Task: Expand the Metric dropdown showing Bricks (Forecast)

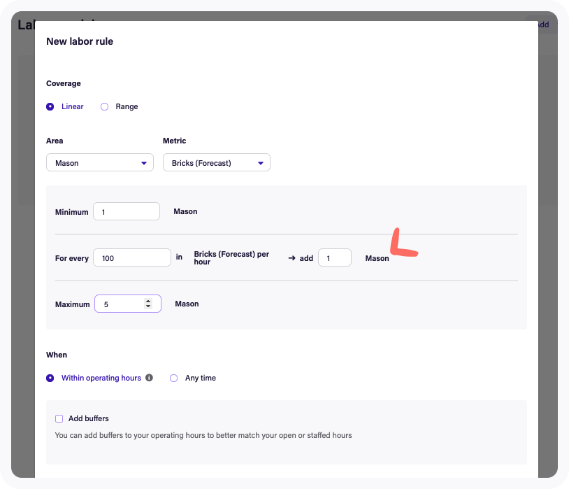Action: click(216, 163)
